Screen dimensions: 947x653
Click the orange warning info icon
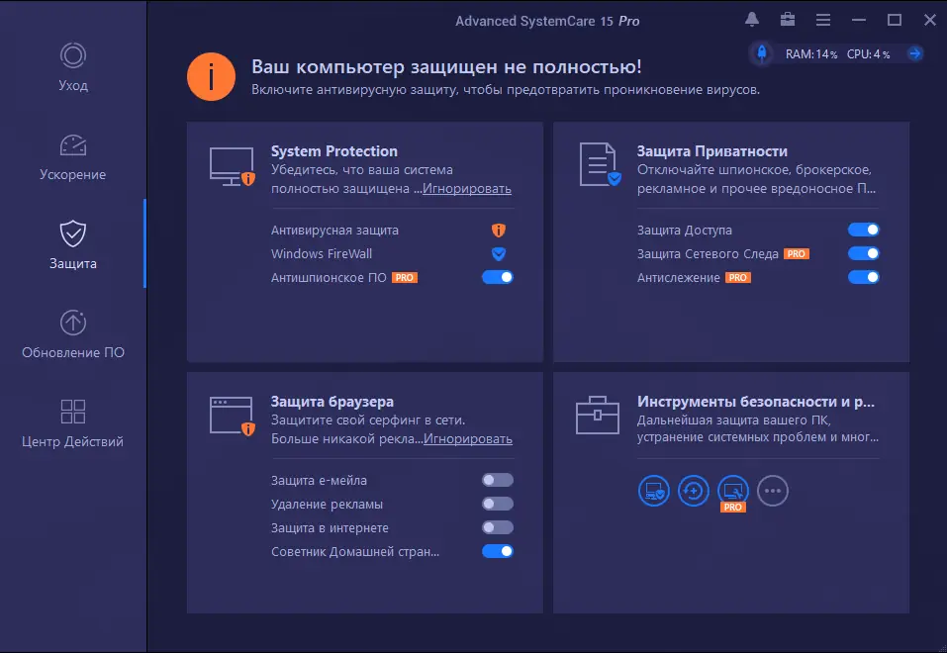click(211, 77)
